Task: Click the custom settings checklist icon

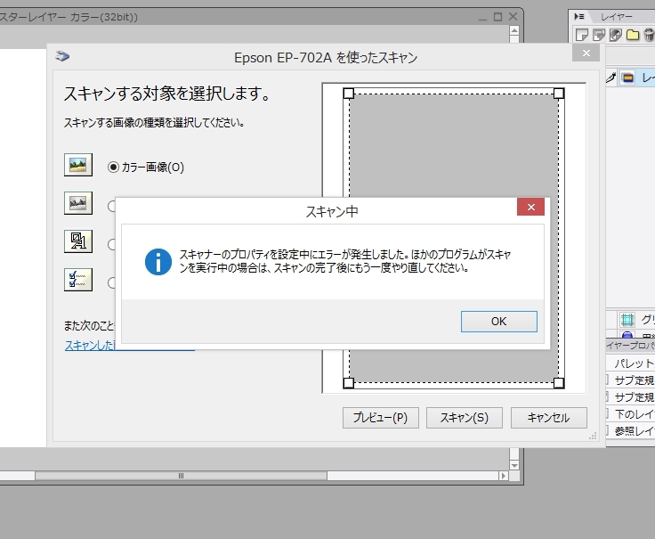Action: (x=78, y=280)
